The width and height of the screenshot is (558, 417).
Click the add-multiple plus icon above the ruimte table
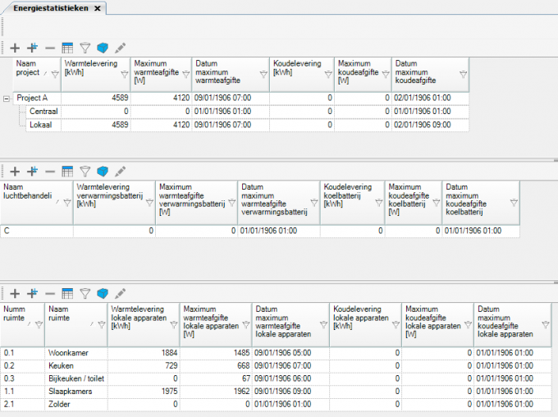(x=33, y=293)
